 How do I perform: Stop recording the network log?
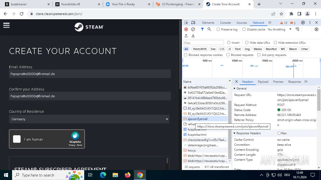pyautogui.click(x=186, y=29)
